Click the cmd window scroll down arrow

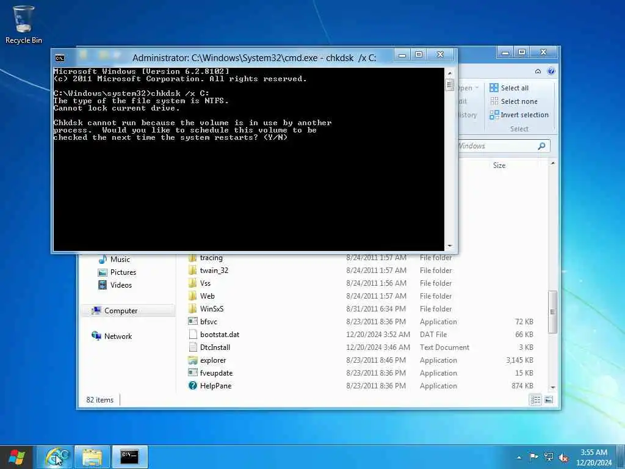pos(450,246)
